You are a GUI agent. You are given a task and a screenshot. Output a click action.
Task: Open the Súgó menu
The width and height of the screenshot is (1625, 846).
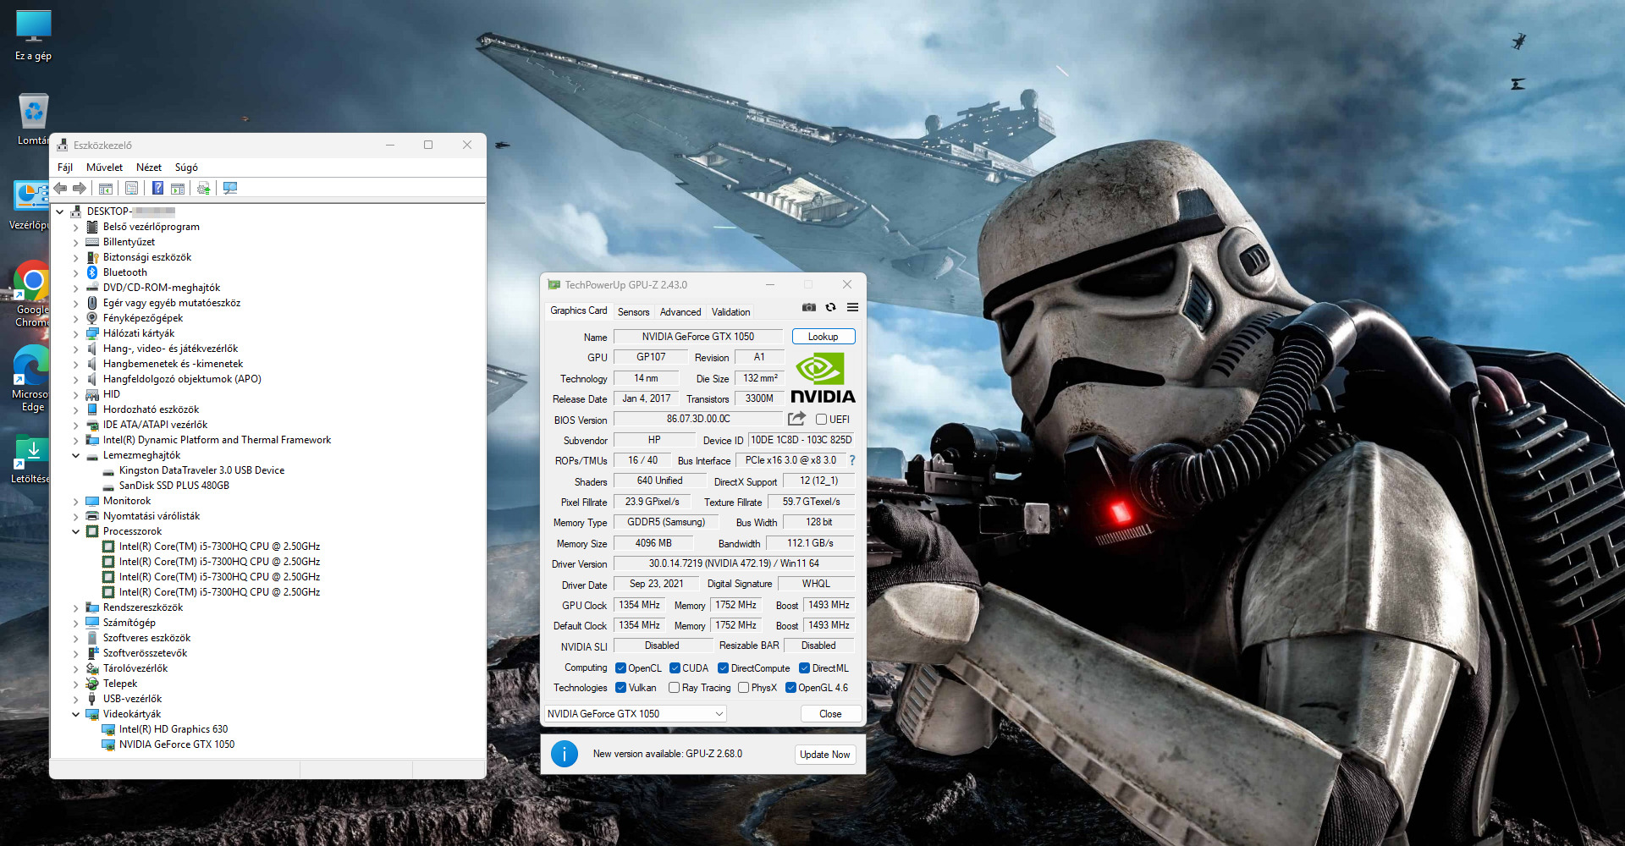[186, 168]
